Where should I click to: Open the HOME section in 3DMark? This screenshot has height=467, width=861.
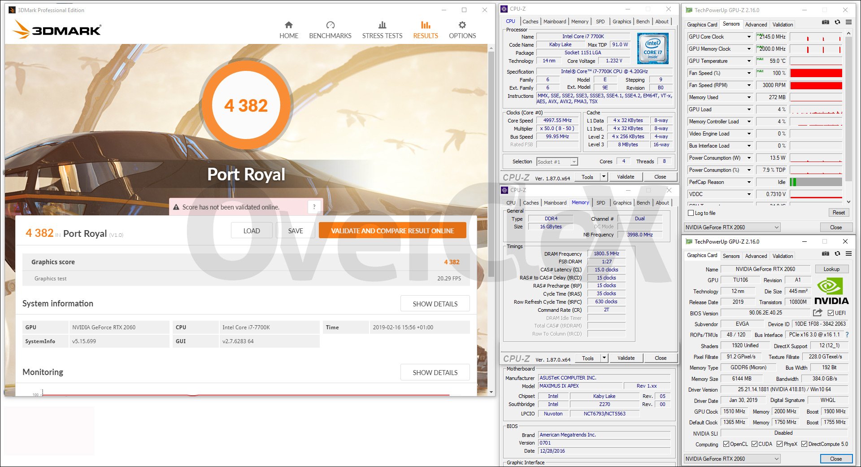point(288,30)
